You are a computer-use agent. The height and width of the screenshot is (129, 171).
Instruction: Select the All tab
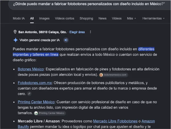32,18
